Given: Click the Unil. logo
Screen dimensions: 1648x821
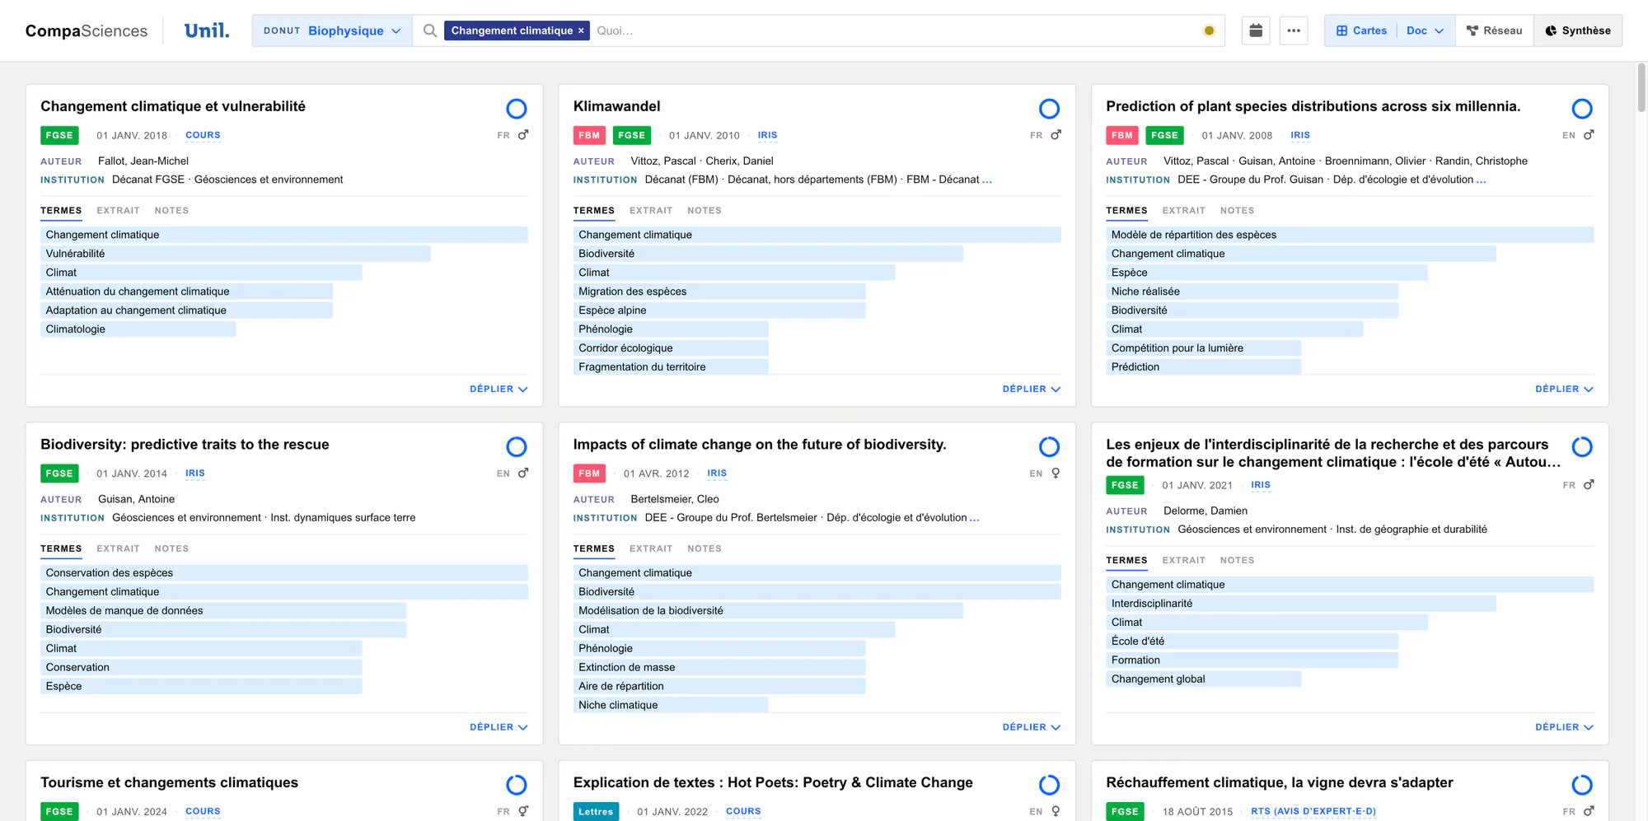Looking at the screenshot, I should coord(207,30).
